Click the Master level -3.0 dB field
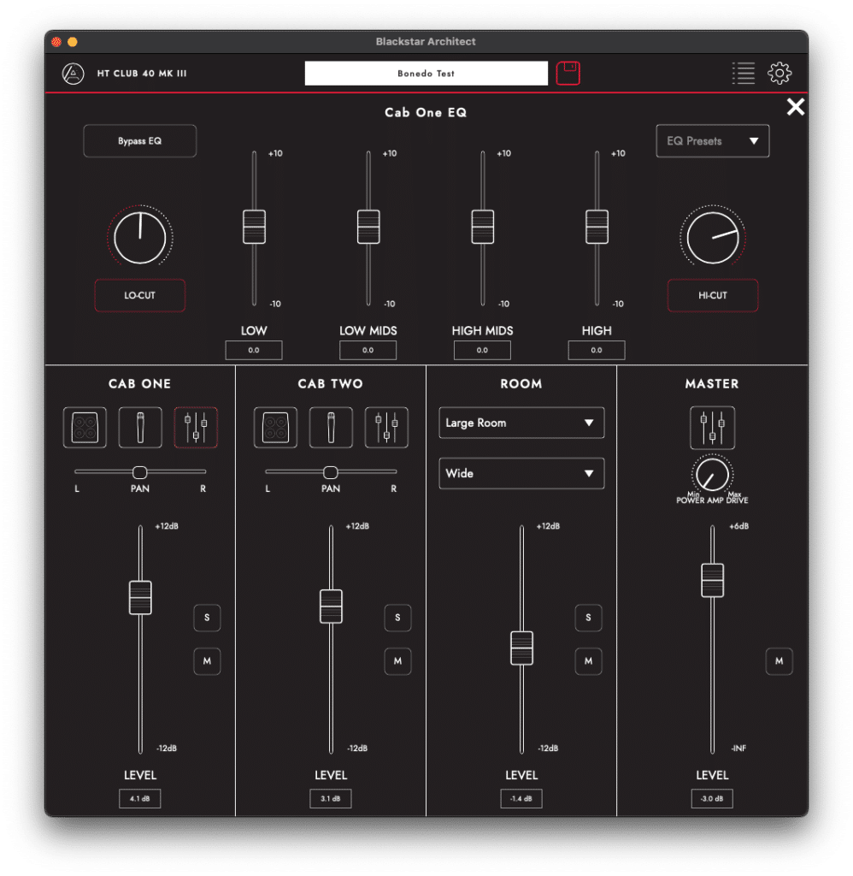This screenshot has height=876, width=853. 712,798
